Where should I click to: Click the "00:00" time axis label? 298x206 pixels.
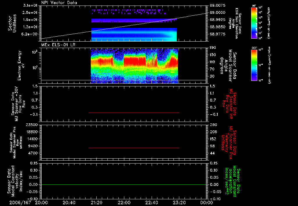tap(206, 203)
